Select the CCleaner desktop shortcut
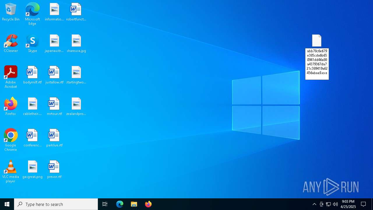Viewport: 373px width, 210px height. 11,44
